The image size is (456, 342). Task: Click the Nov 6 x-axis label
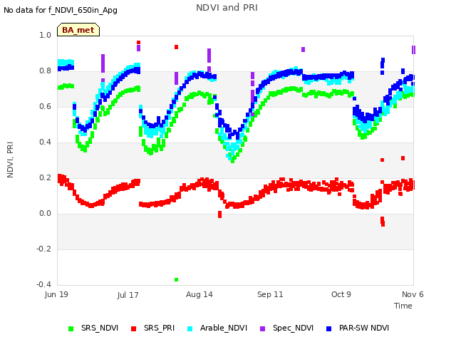pos(413,294)
